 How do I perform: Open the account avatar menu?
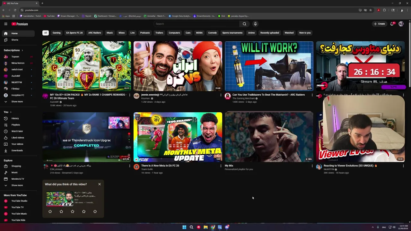(x=401, y=24)
